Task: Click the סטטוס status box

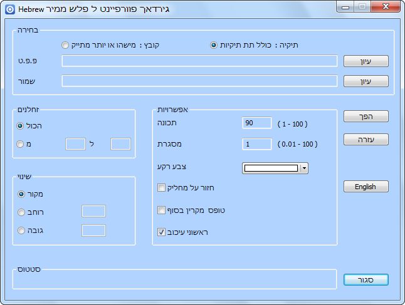Action: click(x=175, y=279)
